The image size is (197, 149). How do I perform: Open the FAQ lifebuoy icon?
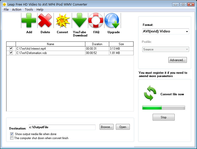point(96,21)
